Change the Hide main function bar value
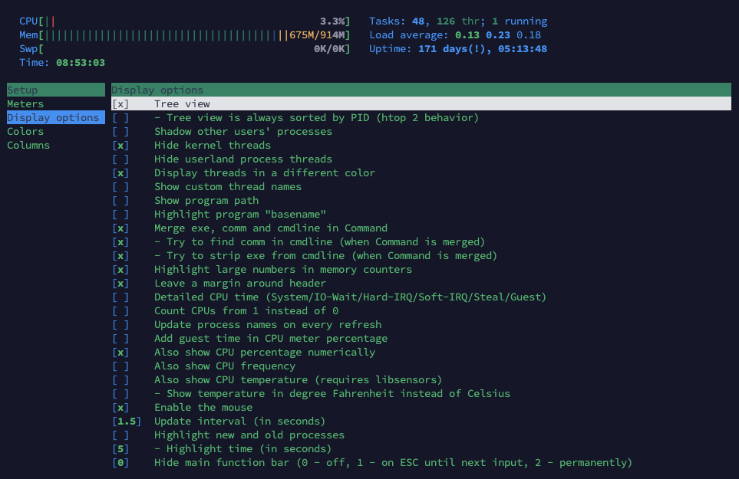Viewport: 739px width, 479px height. [120, 463]
